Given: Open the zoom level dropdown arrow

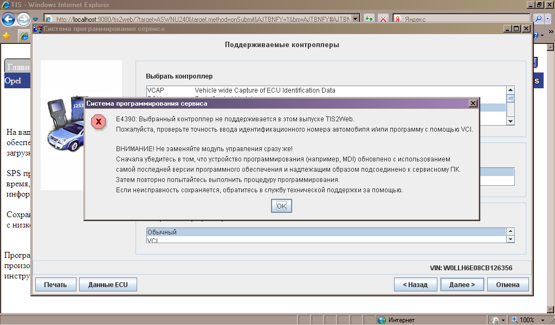Looking at the screenshot, I should (543, 321).
